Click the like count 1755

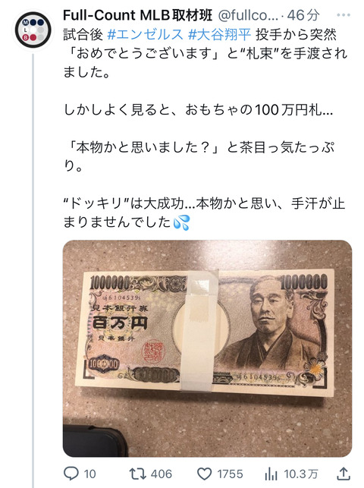point(230,474)
